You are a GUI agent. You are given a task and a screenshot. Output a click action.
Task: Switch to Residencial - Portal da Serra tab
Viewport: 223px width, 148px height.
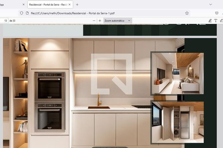50,5
